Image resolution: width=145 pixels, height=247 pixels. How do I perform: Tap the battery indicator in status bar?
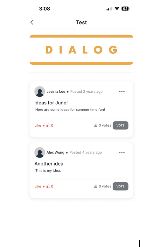click(x=126, y=9)
